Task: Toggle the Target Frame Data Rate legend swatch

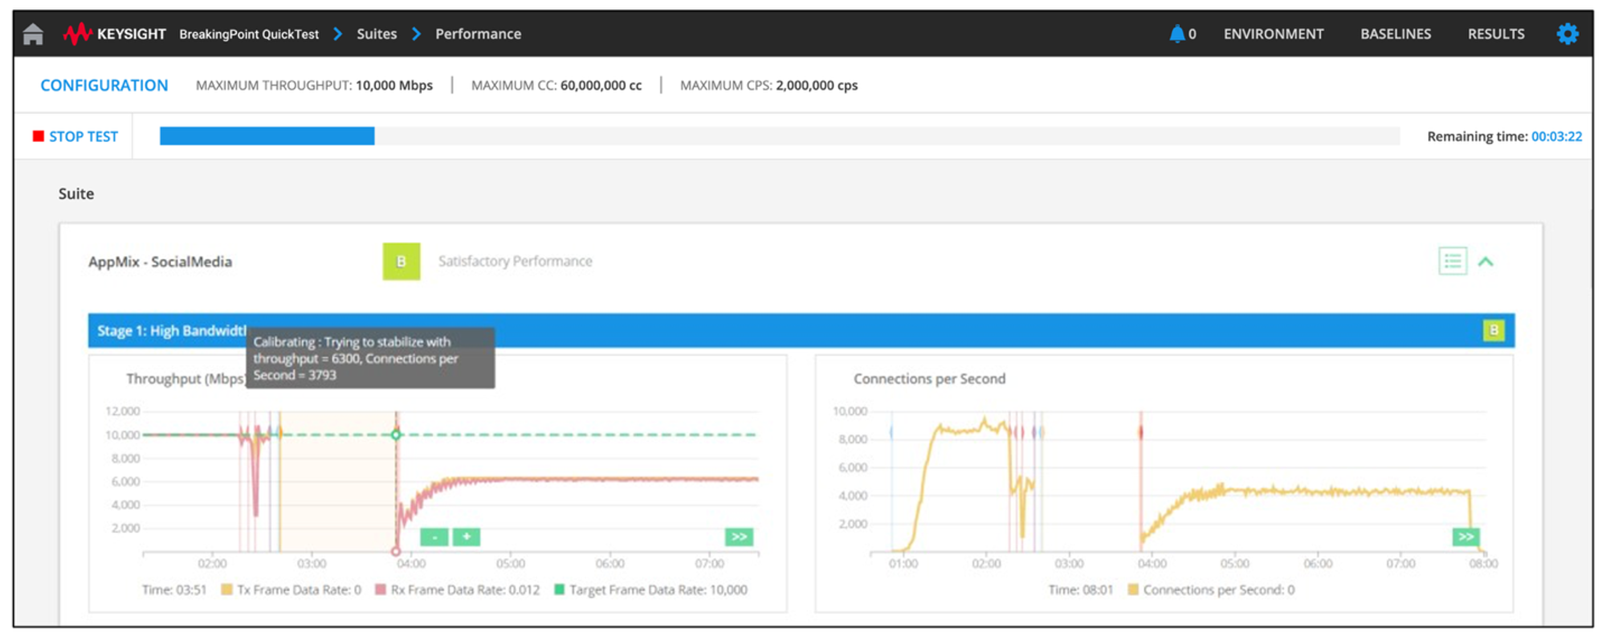Action: pyautogui.click(x=560, y=589)
